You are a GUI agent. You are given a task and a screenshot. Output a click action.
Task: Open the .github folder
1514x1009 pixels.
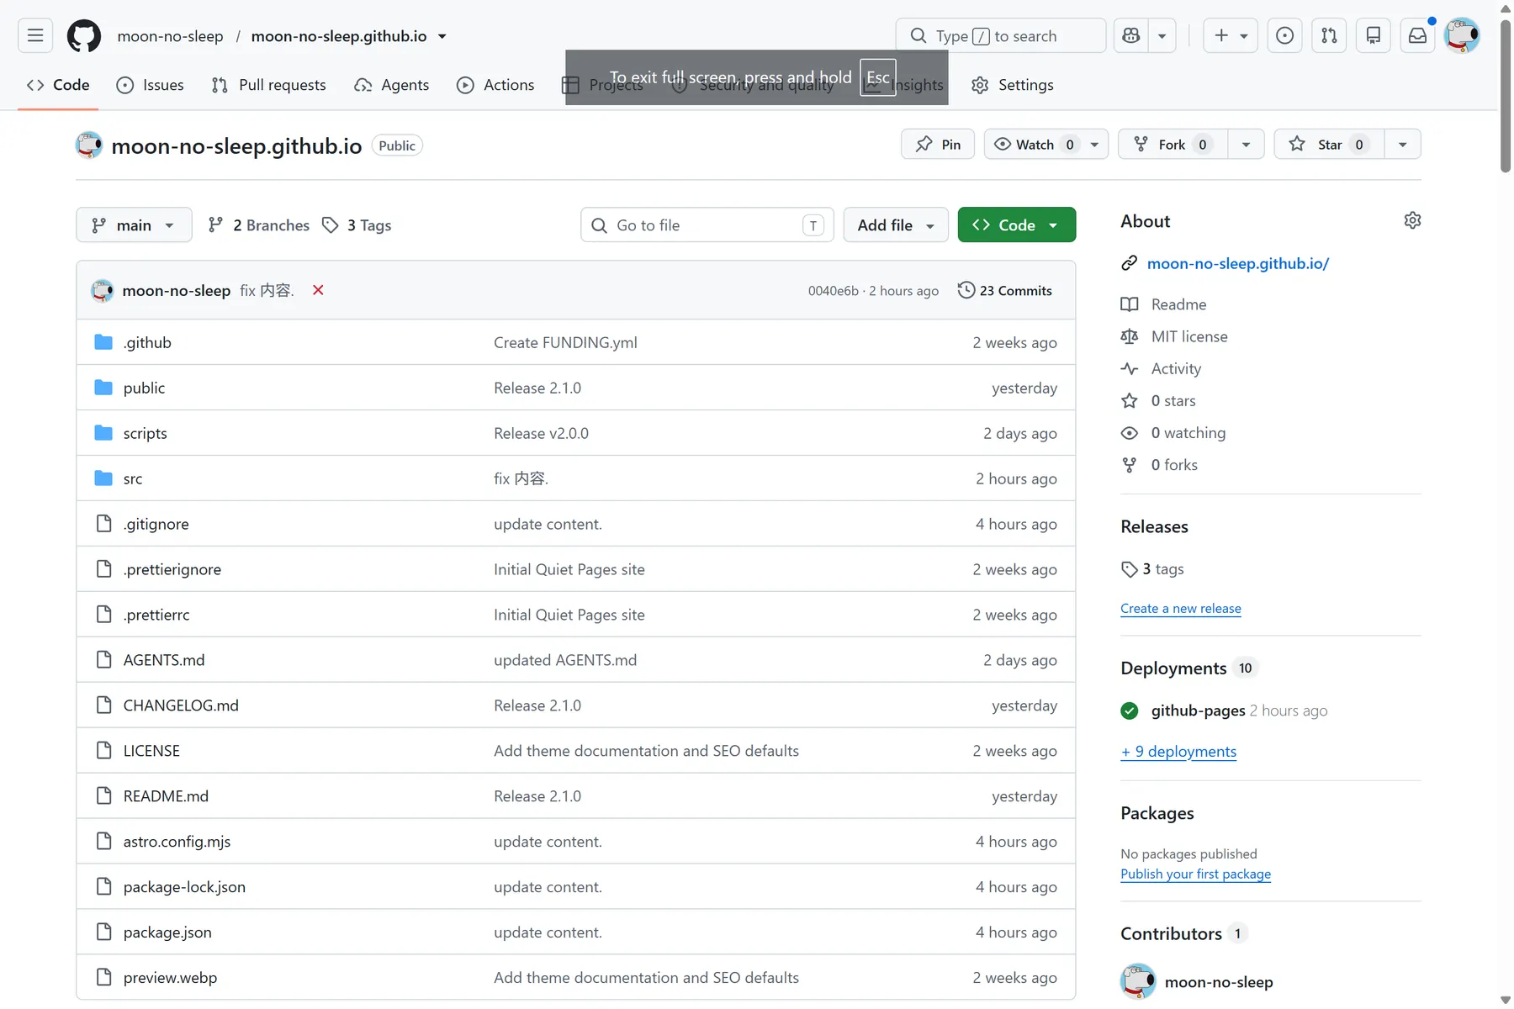(x=147, y=342)
